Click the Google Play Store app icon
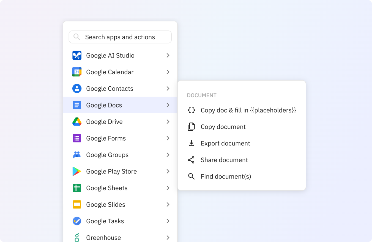Image resolution: width=372 pixels, height=242 pixels. tap(77, 171)
